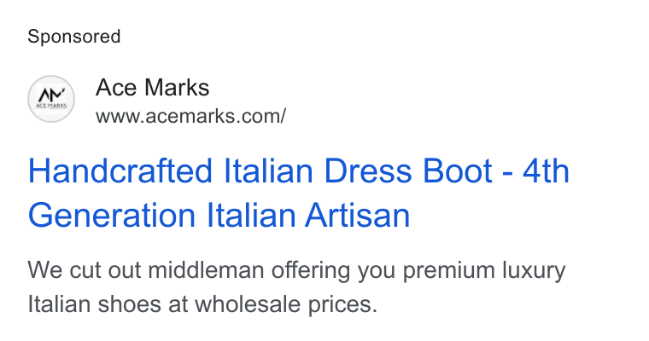Click the word 'Marks' in the advertiser name
This screenshot has height=341, width=649.
click(x=177, y=87)
